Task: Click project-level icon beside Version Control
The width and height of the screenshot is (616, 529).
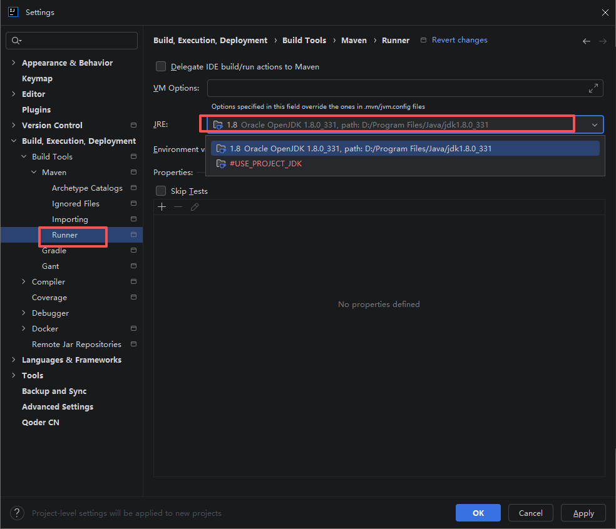Action: [133, 125]
